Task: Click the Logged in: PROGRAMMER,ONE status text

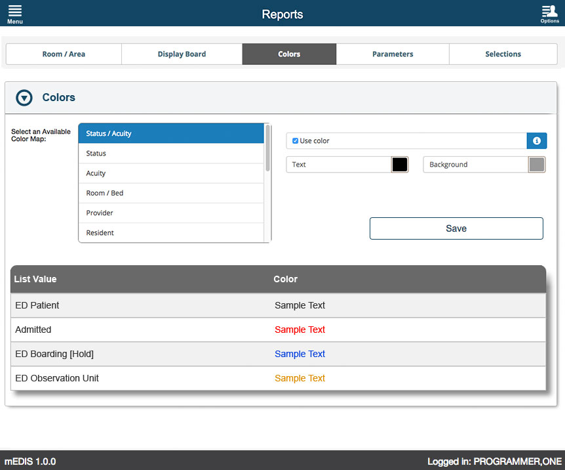Action: point(494,461)
